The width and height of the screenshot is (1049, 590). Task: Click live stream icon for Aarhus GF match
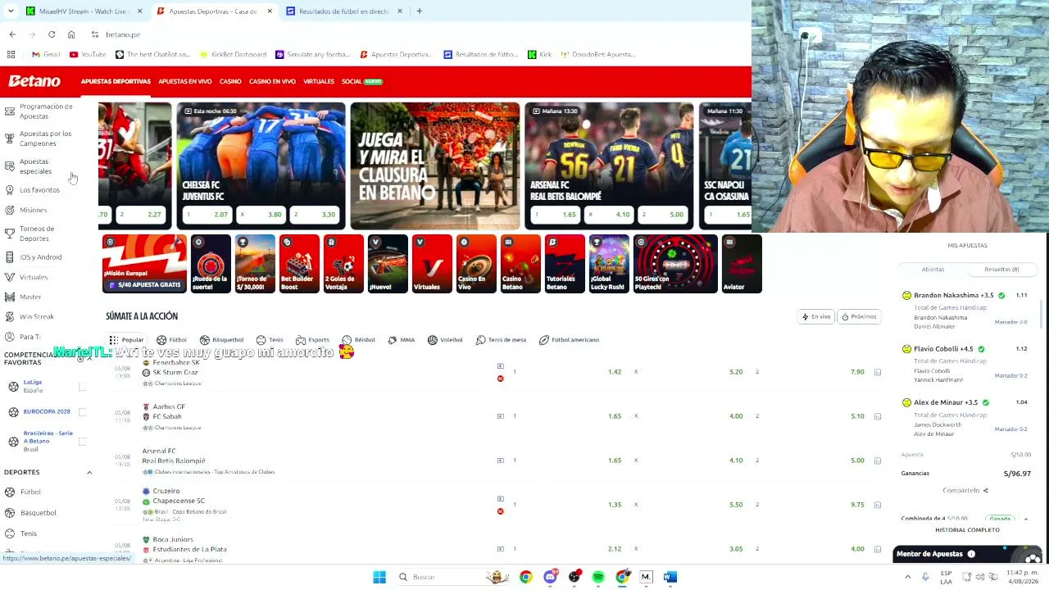tap(500, 416)
